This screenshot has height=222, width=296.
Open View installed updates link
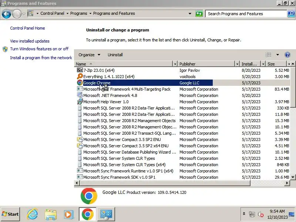point(30,41)
